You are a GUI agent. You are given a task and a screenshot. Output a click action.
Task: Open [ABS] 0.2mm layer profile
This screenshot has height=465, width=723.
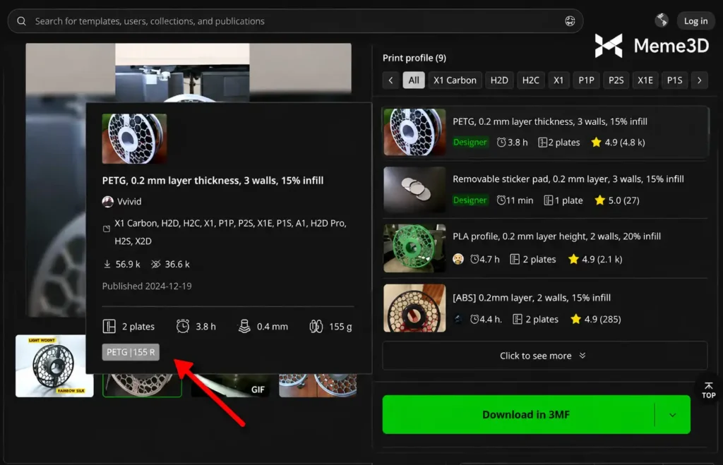point(545,308)
